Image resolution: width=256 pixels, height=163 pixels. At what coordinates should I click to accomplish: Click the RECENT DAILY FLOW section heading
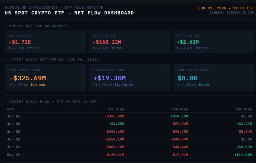point(53,102)
